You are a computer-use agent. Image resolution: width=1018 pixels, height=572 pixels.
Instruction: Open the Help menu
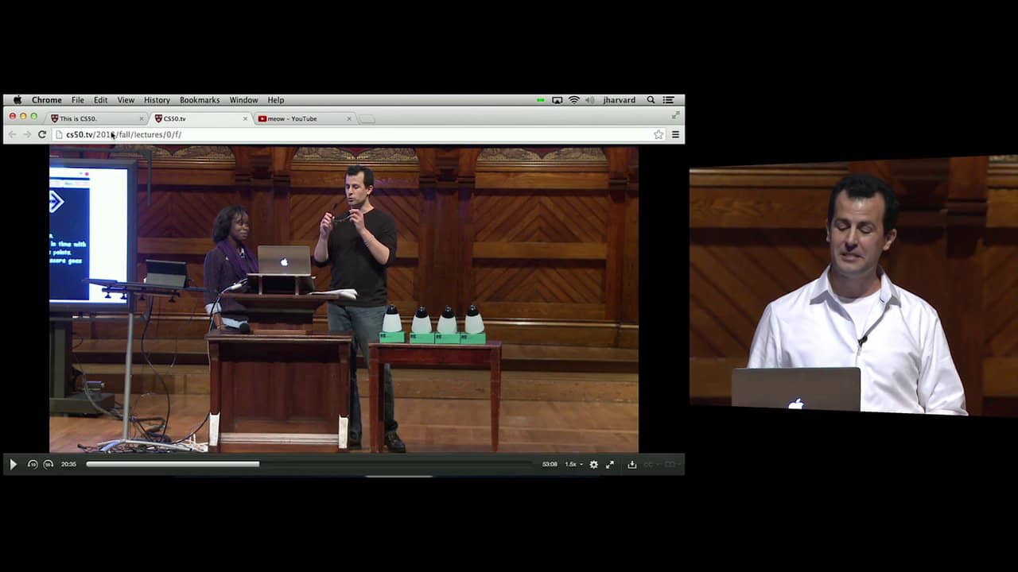[x=276, y=100]
